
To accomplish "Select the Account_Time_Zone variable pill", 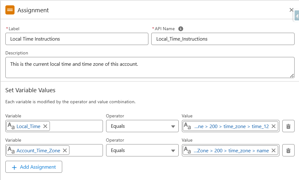I will (x=38, y=150).
